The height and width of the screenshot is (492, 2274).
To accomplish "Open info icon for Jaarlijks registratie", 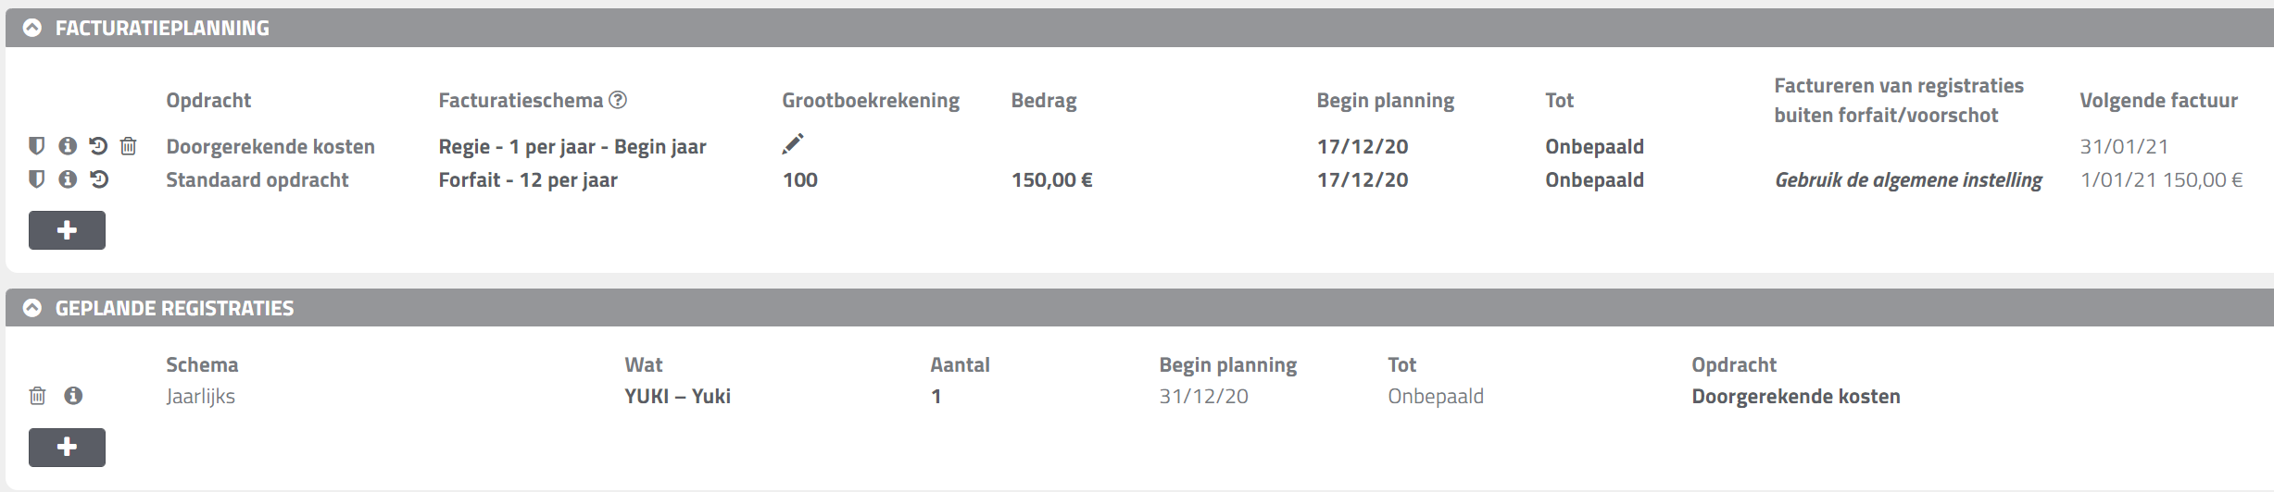I will point(73,396).
